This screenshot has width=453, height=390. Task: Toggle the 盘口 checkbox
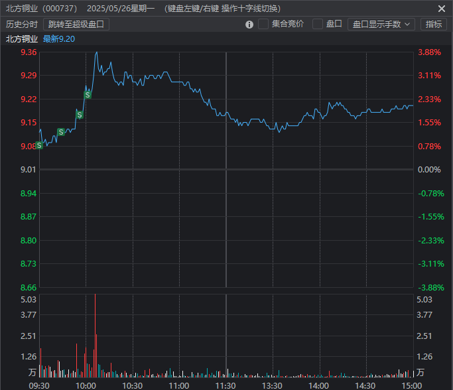click(x=318, y=25)
